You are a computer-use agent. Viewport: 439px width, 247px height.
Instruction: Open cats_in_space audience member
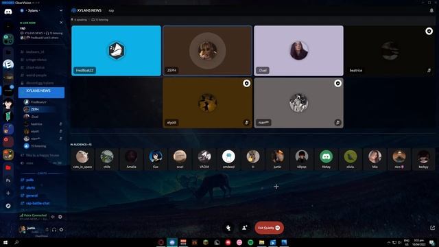pyautogui.click(x=82, y=159)
